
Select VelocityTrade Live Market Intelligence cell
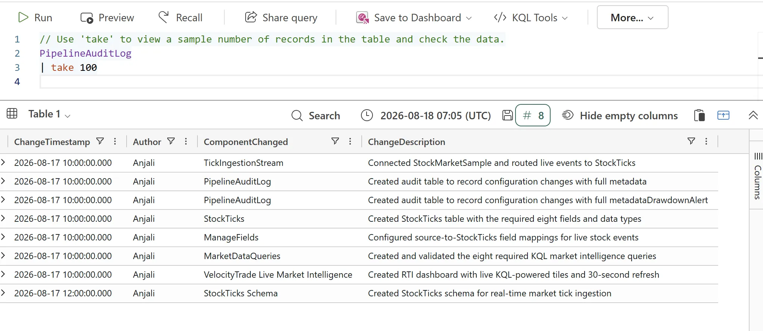[278, 275]
